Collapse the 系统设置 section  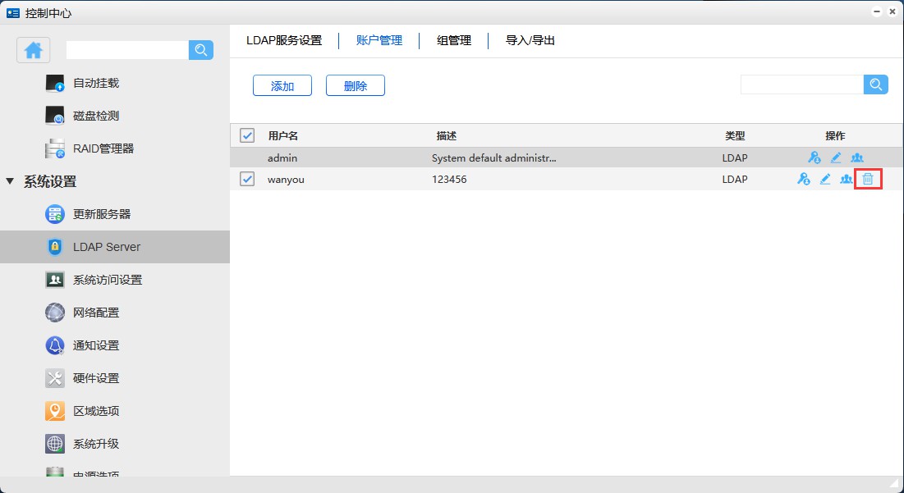10,181
